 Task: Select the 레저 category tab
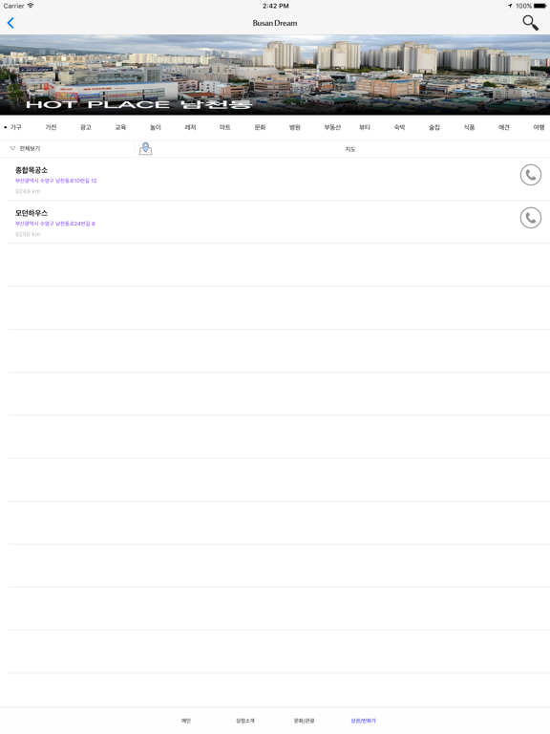pyautogui.click(x=190, y=127)
